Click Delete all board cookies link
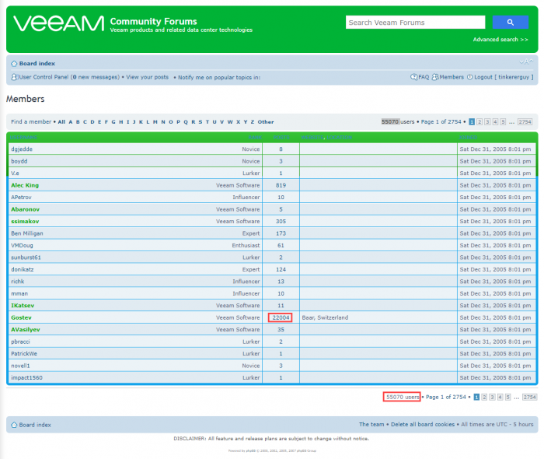The height and width of the screenshot is (459, 544). (x=423, y=424)
